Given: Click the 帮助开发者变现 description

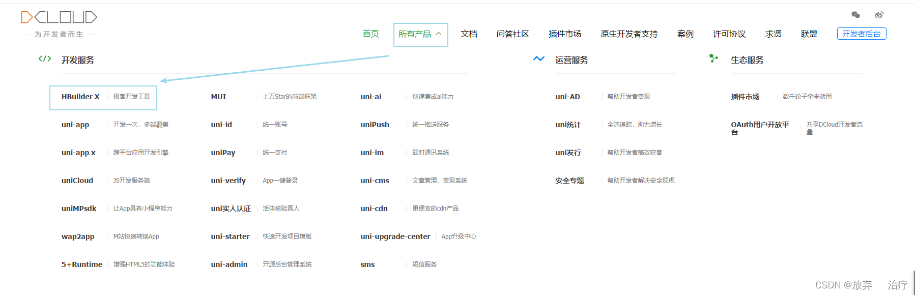Looking at the screenshot, I should (628, 97).
